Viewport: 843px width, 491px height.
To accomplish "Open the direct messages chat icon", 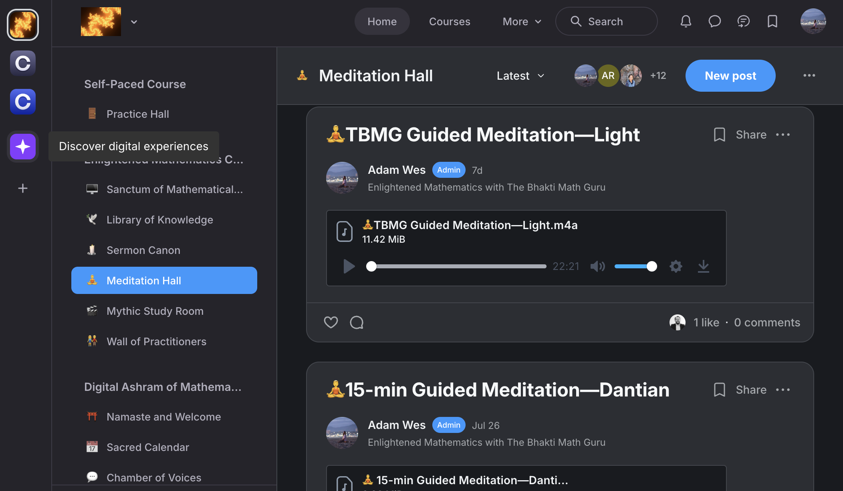I will coord(715,21).
